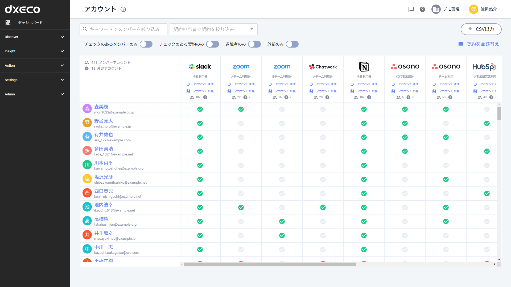Click CSV出力 export button
Image resolution: width=511 pixels, height=287 pixels.
[x=481, y=29]
